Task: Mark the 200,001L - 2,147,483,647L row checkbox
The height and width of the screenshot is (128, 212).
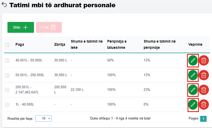Action: coord(7,90)
